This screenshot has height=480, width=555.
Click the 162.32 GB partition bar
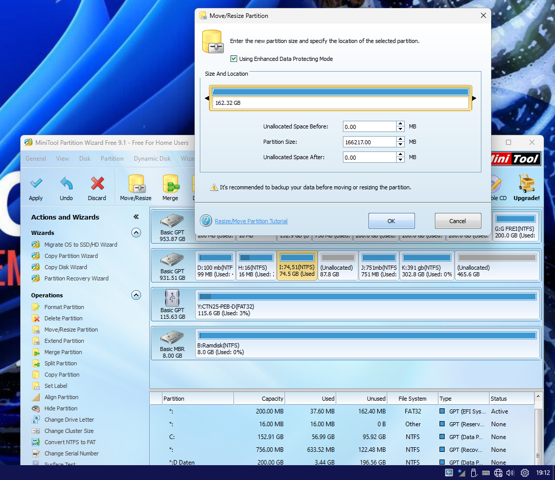[x=340, y=98]
